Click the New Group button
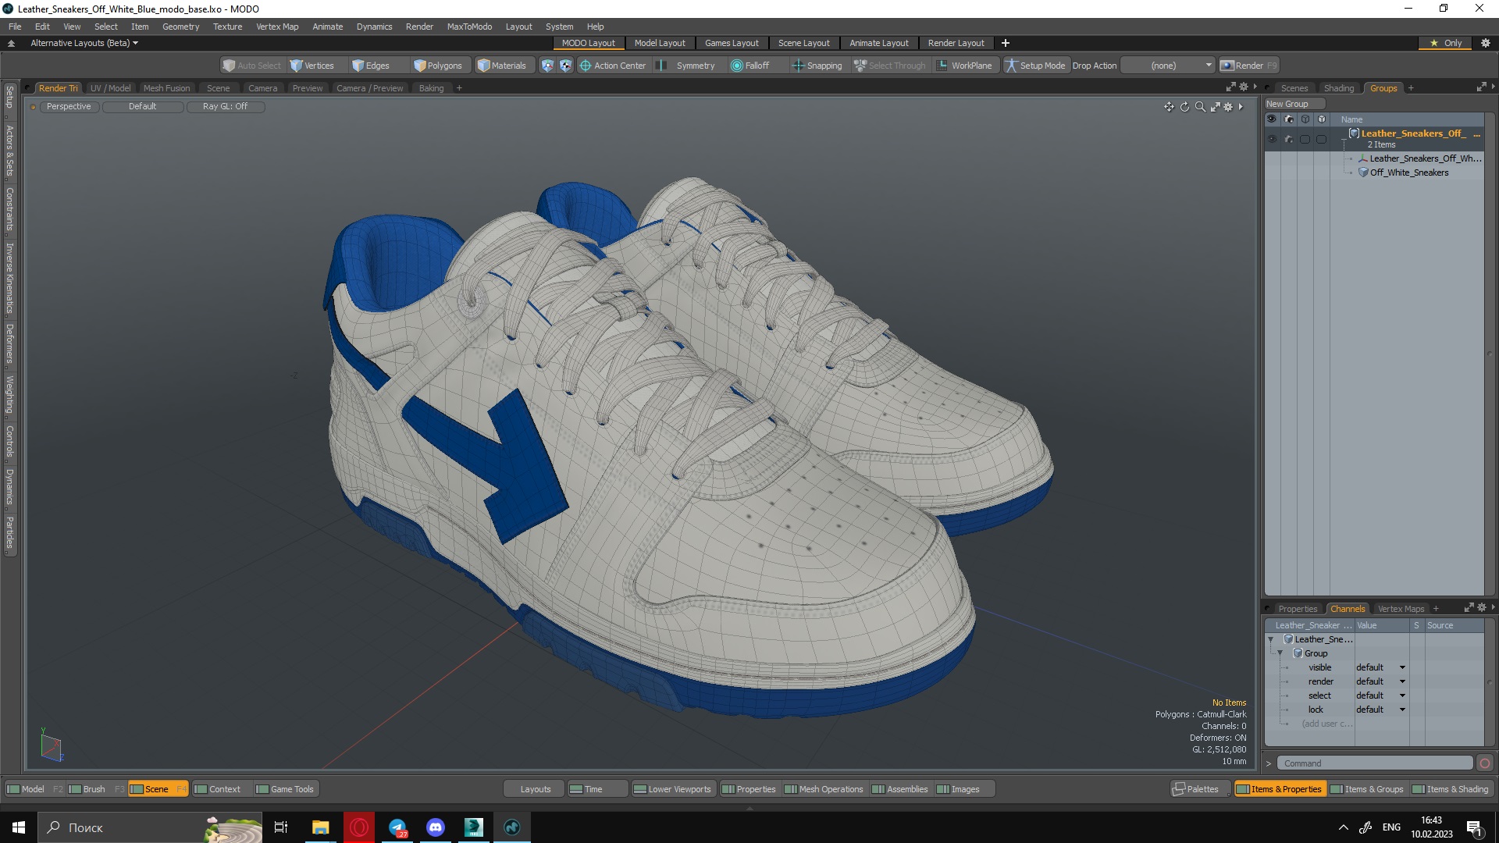1499x843 pixels. coord(1294,104)
